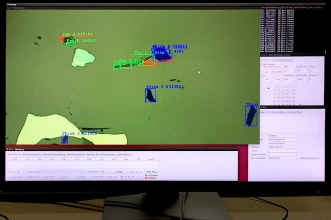Select the 'Thick 0.651919' detection box
Image resolution: width=331 pixels, height=220 pixels.
64,139
